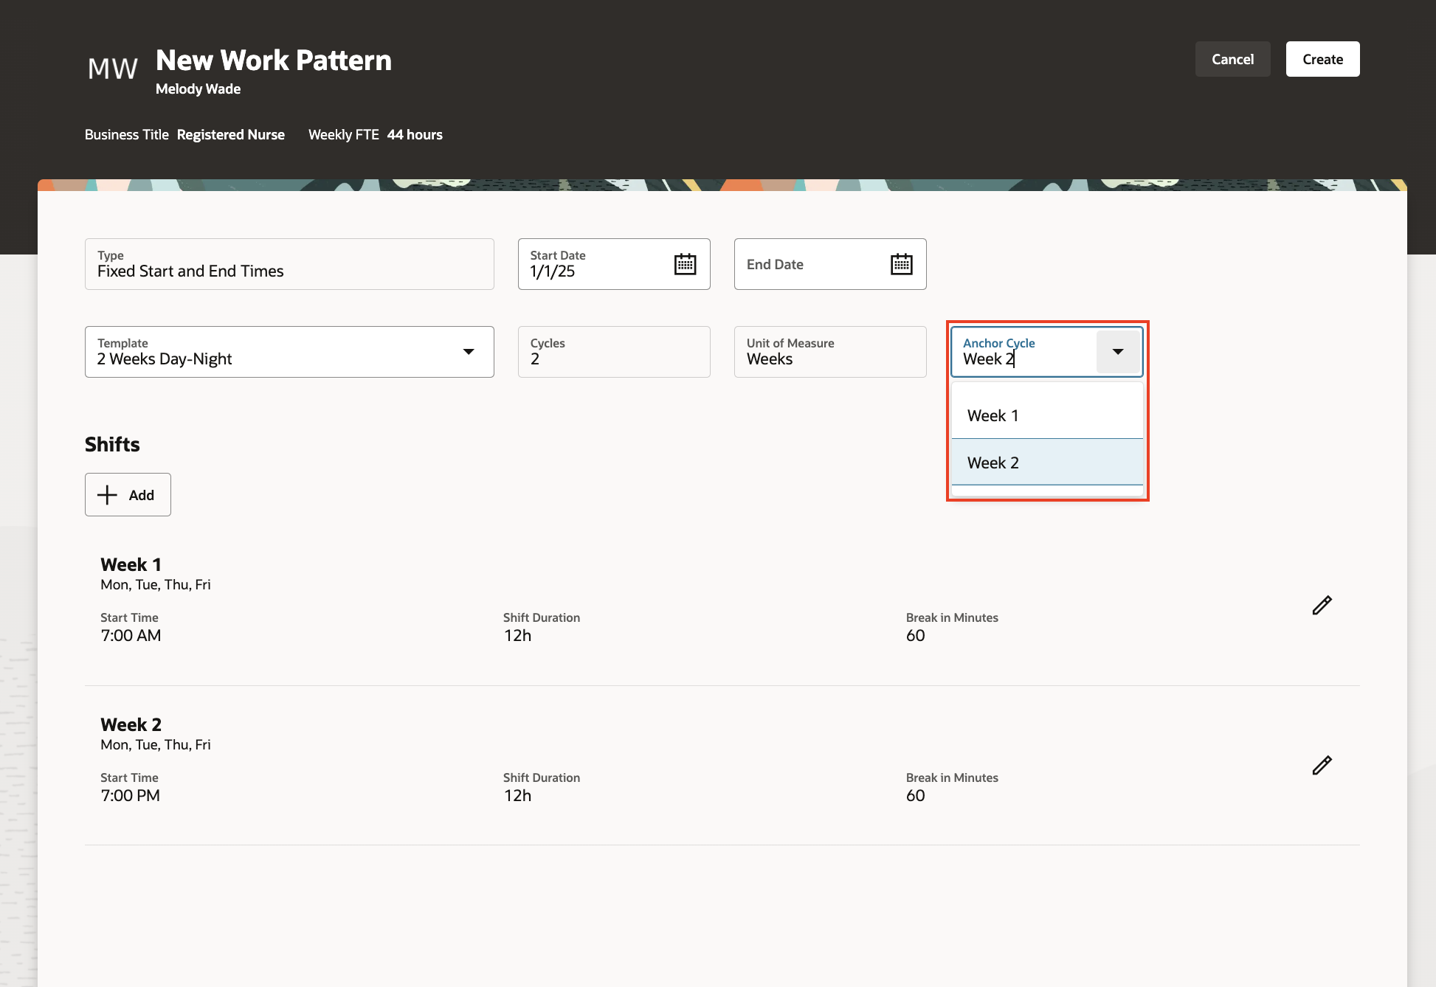
Task: Expand the Template dropdown arrow
Action: click(469, 352)
